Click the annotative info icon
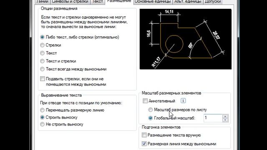The image size is (267, 150). (x=183, y=101)
